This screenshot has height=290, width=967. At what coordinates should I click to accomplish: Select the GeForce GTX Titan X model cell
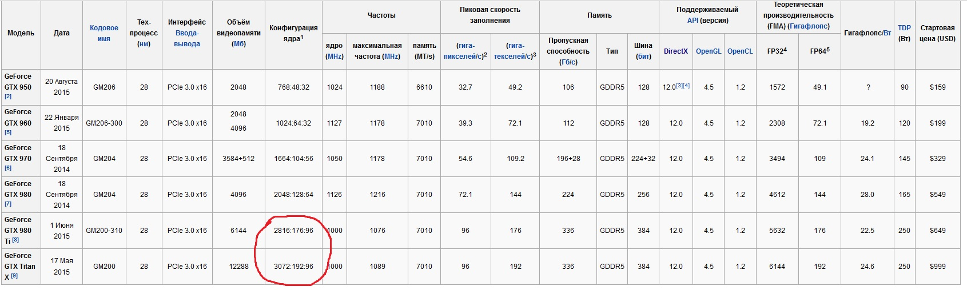(x=21, y=267)
